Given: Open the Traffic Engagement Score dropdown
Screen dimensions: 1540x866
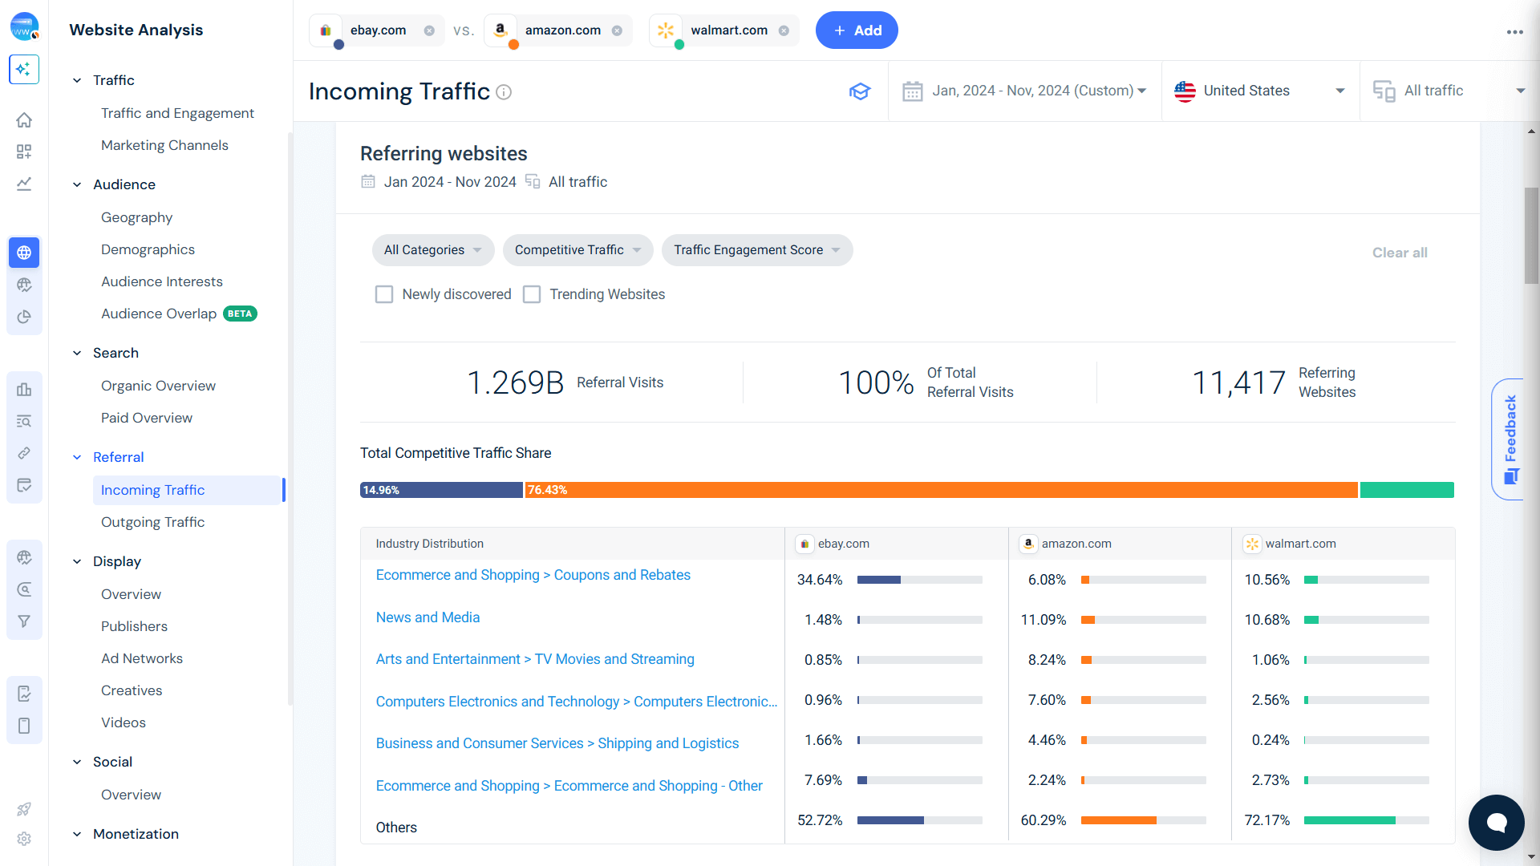Looking at the screenshot, I should point(757,251).
